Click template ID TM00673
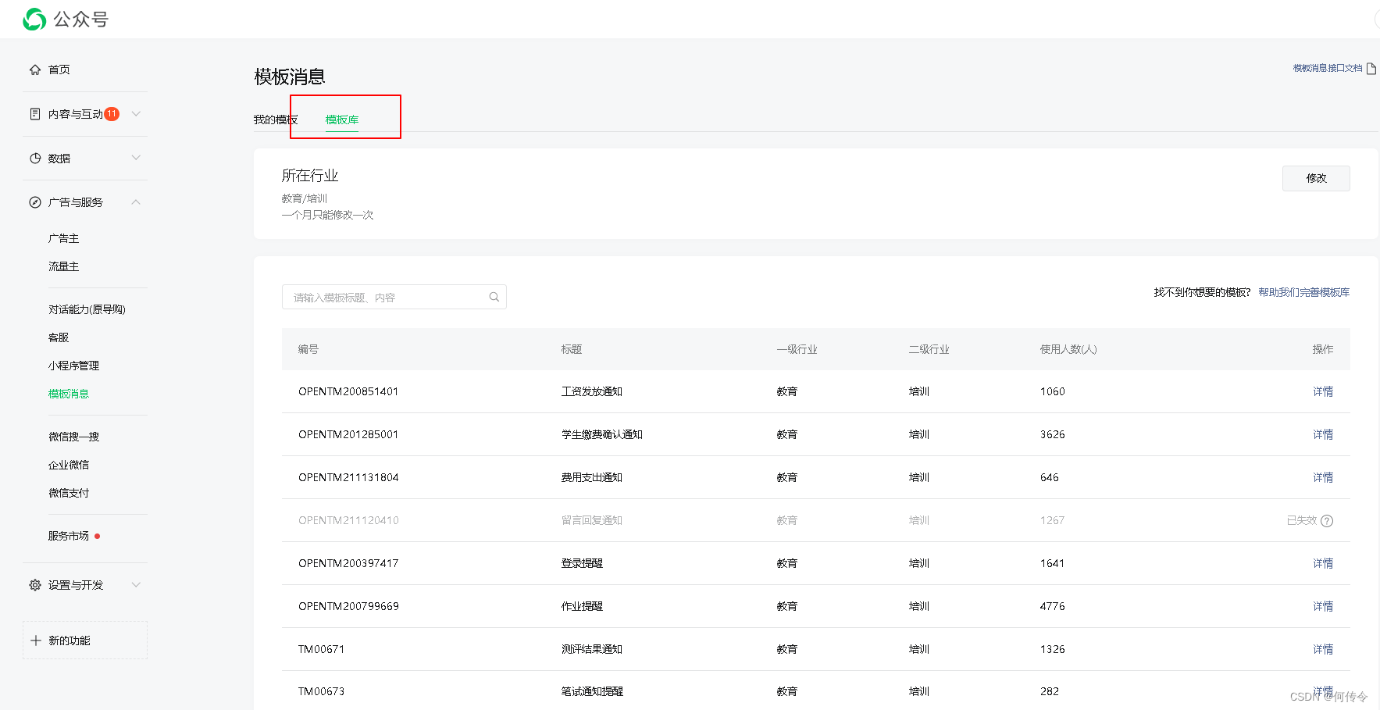 [321, 691]
